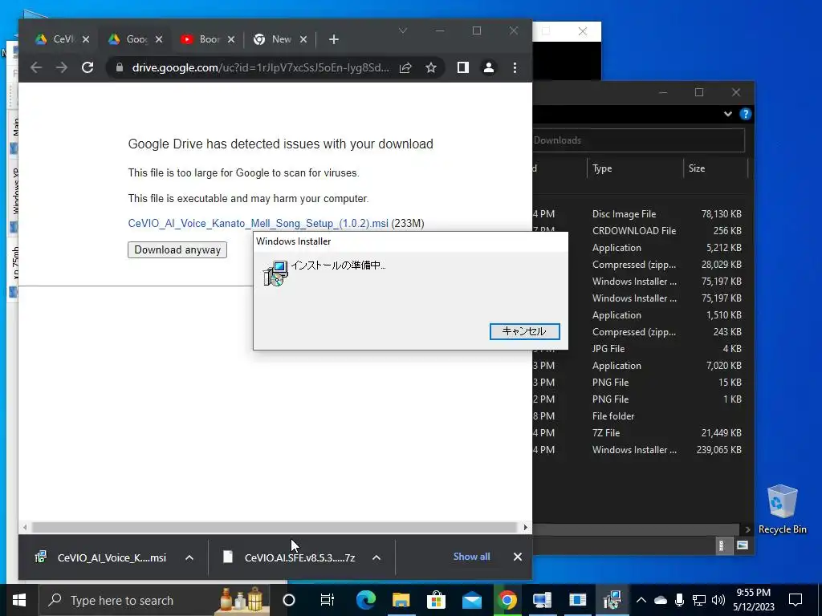This screenshot has width=822, height=616.
Task: Open a new Chrome tab
Action: pyautogui.click(x=334, y=39)
